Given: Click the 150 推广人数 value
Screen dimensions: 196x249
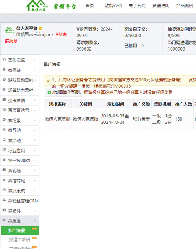Looking at the screenshot, I should point(179,119).
